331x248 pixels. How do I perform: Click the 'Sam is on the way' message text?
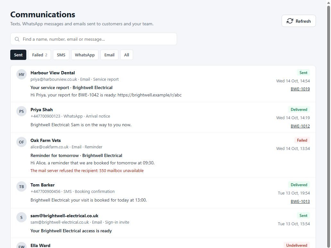pos(81,125)
